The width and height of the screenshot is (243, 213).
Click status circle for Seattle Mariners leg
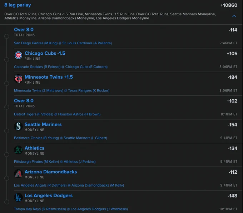click(x=6, y=131)
